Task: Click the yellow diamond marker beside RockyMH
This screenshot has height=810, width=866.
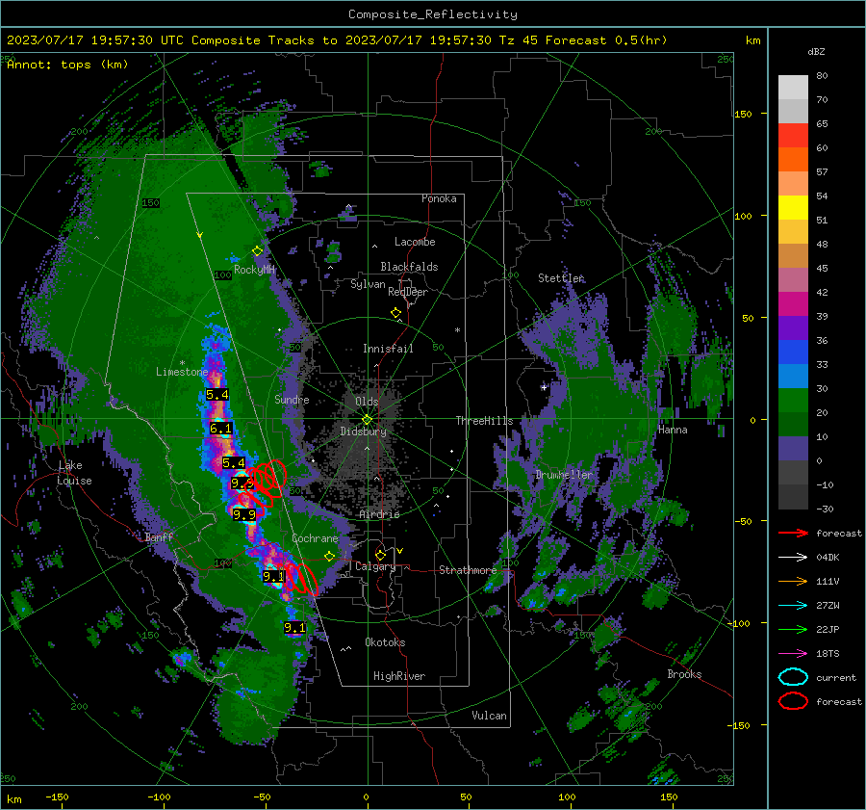Action: (257, 251)
